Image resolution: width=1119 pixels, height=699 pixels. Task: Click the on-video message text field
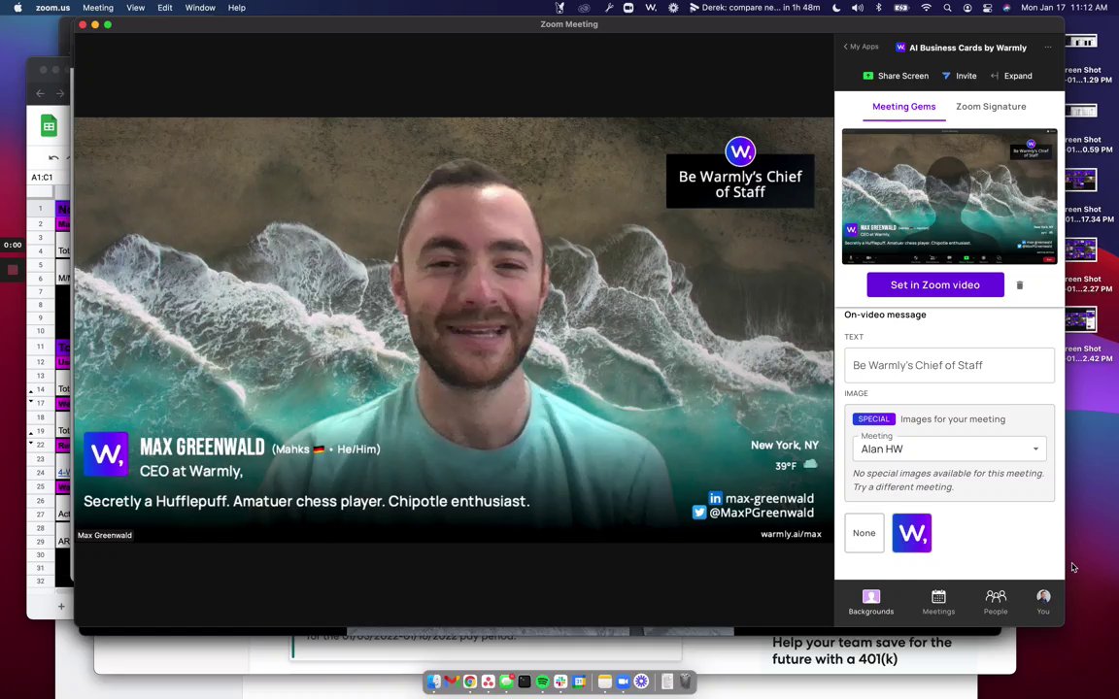(949, 365)
